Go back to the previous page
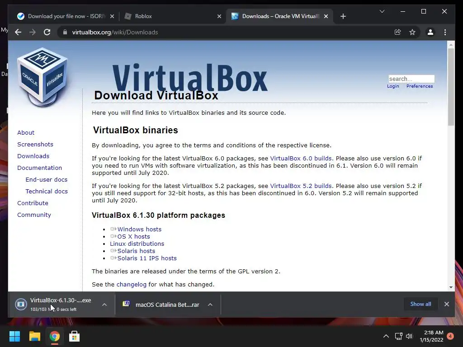This screenshot has height=347, width=463. click(x=18, y=32)
